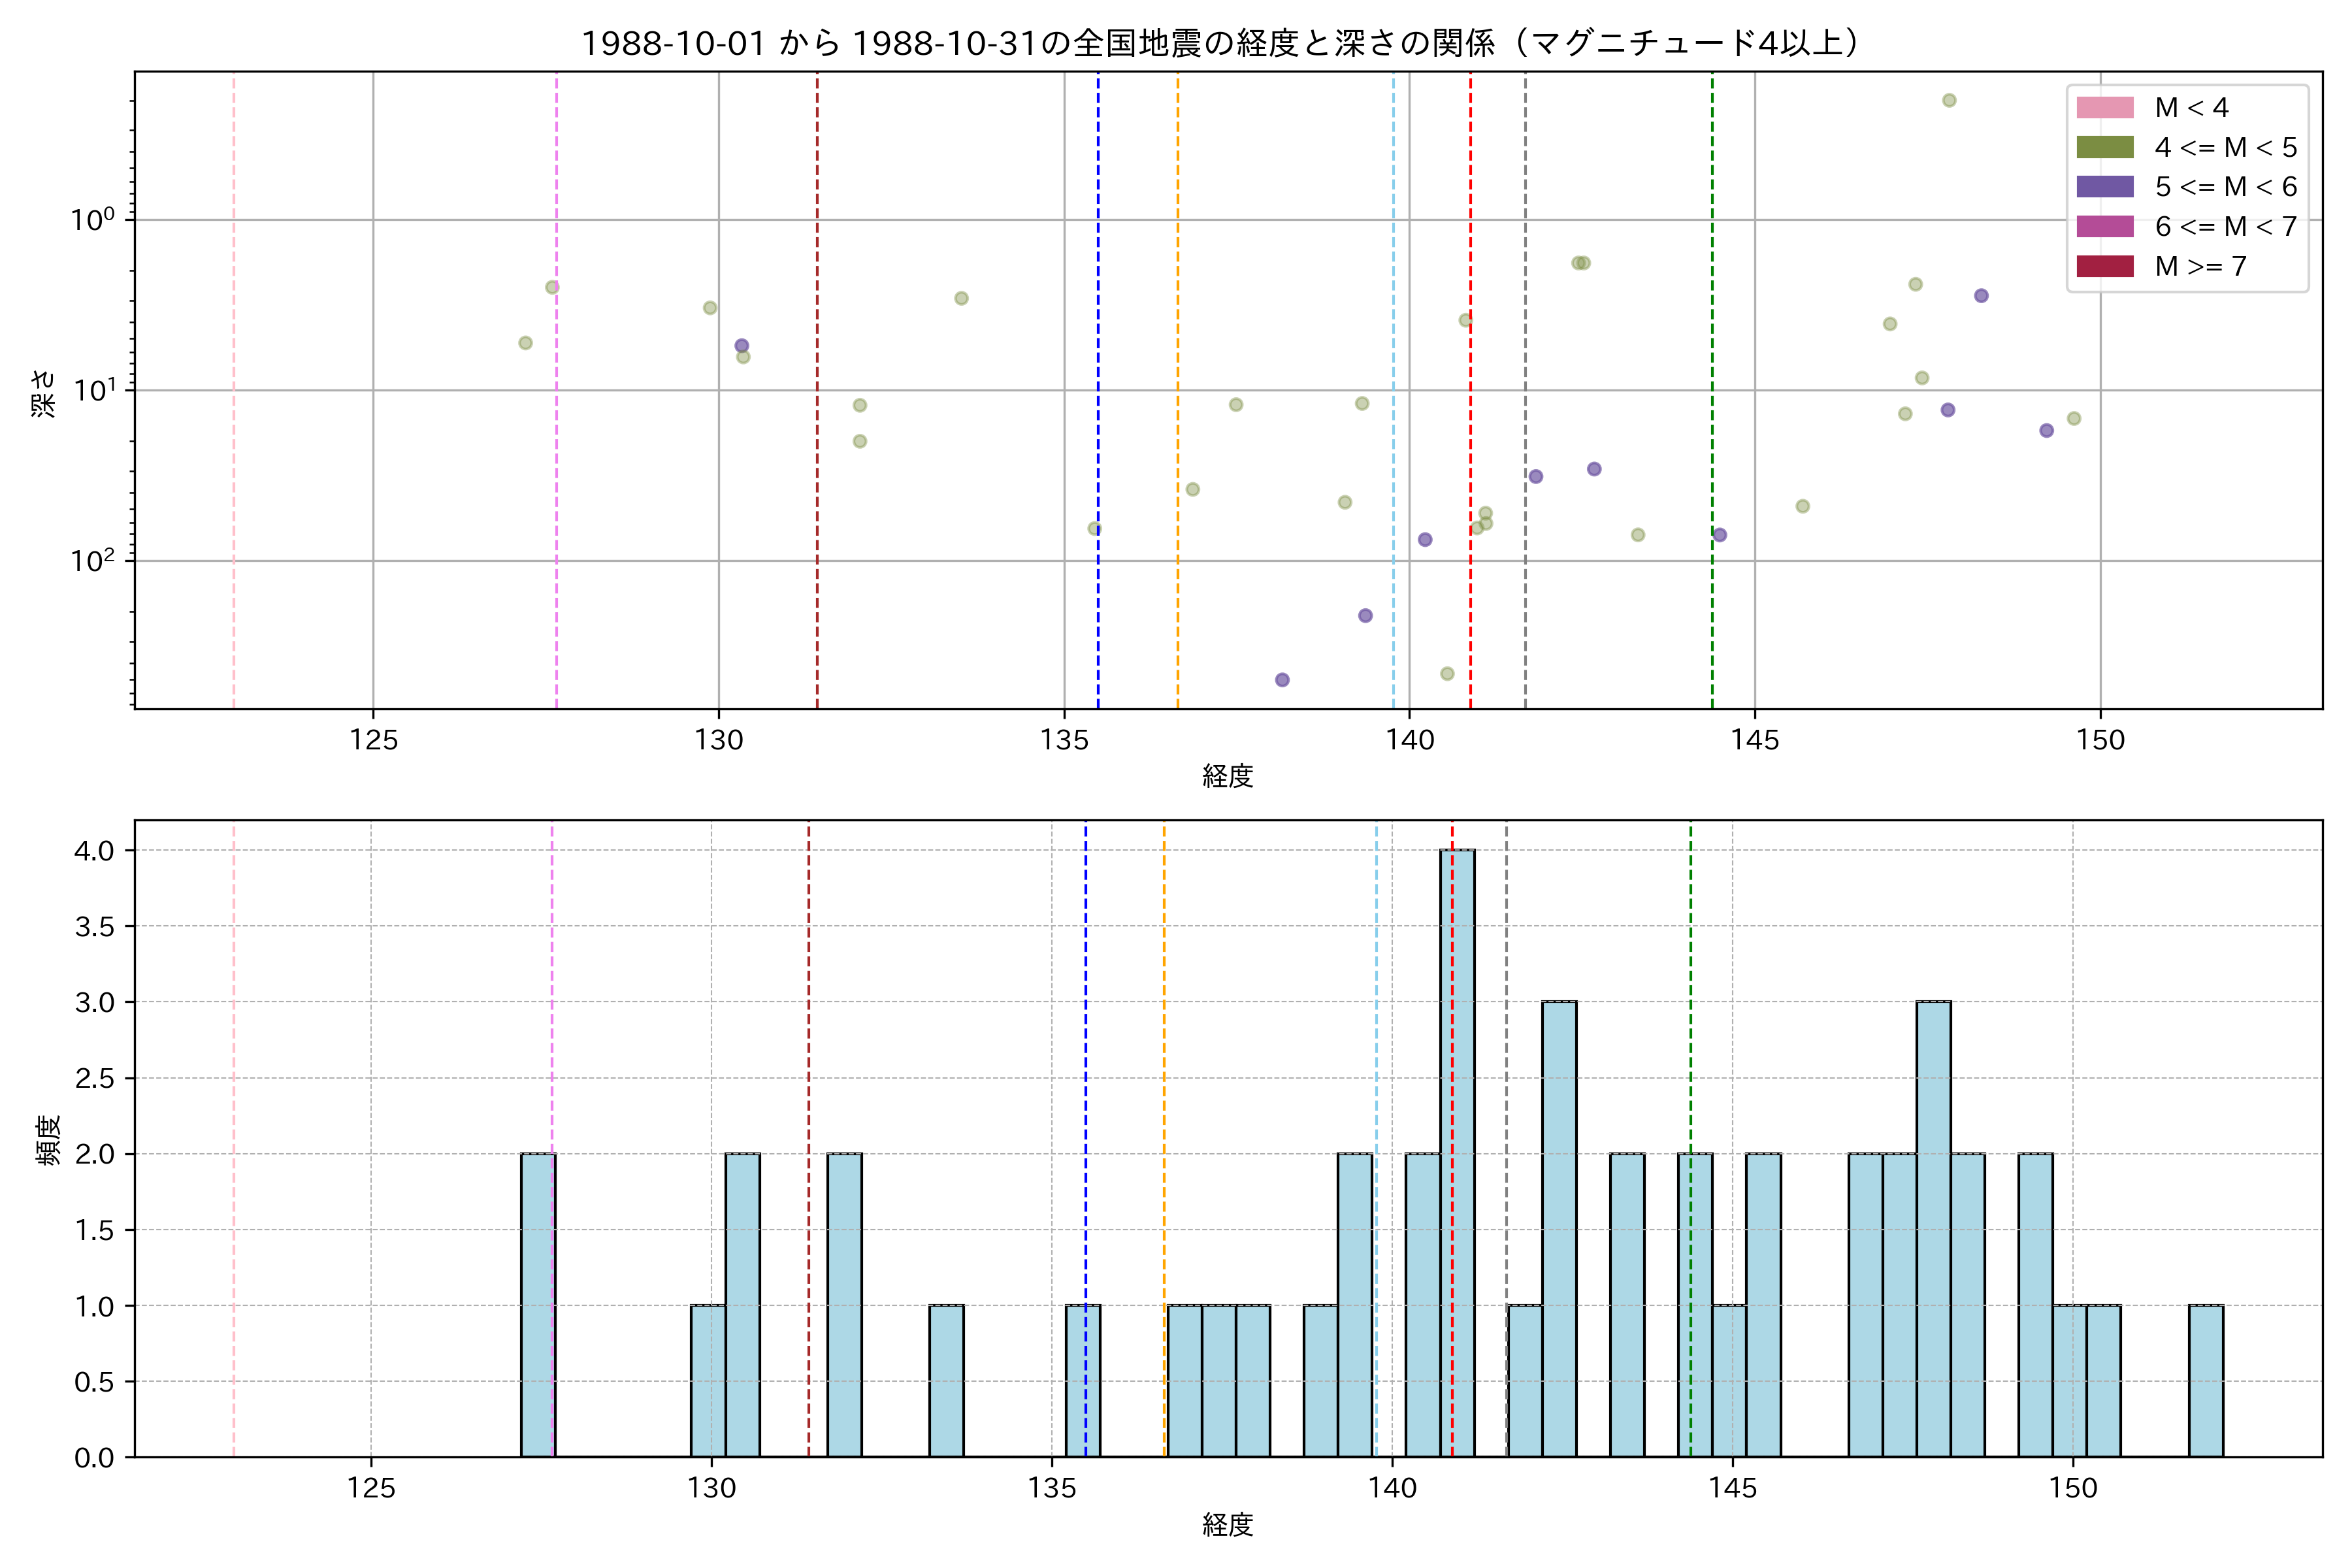Click the 経度 x-axis label under scatter plot
Viewport: 2352px width, 1568px height.
1227,776
